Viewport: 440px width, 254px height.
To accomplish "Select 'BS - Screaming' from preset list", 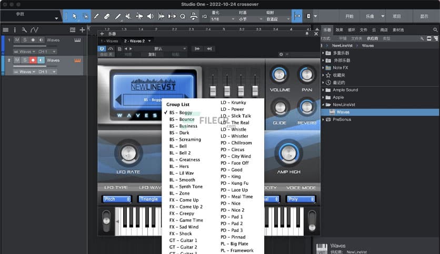I will (185, 140).
